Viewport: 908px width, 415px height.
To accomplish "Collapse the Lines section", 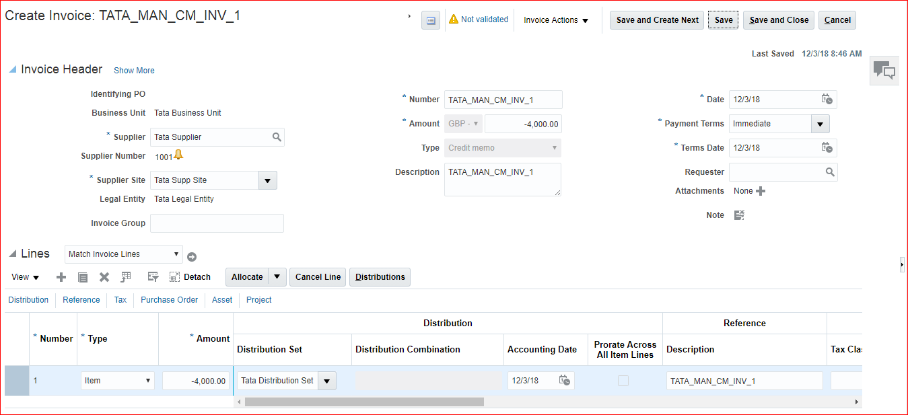I will click(x=13, y=254).
